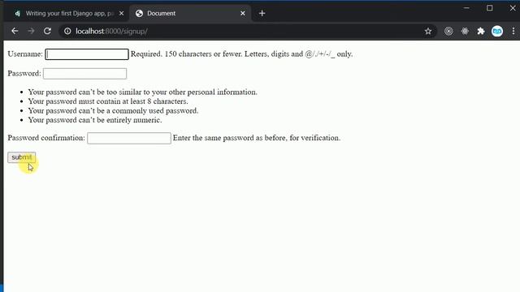520x292 pixels.
Task: Close the Django tutorial tab
Action: point(121,13)
